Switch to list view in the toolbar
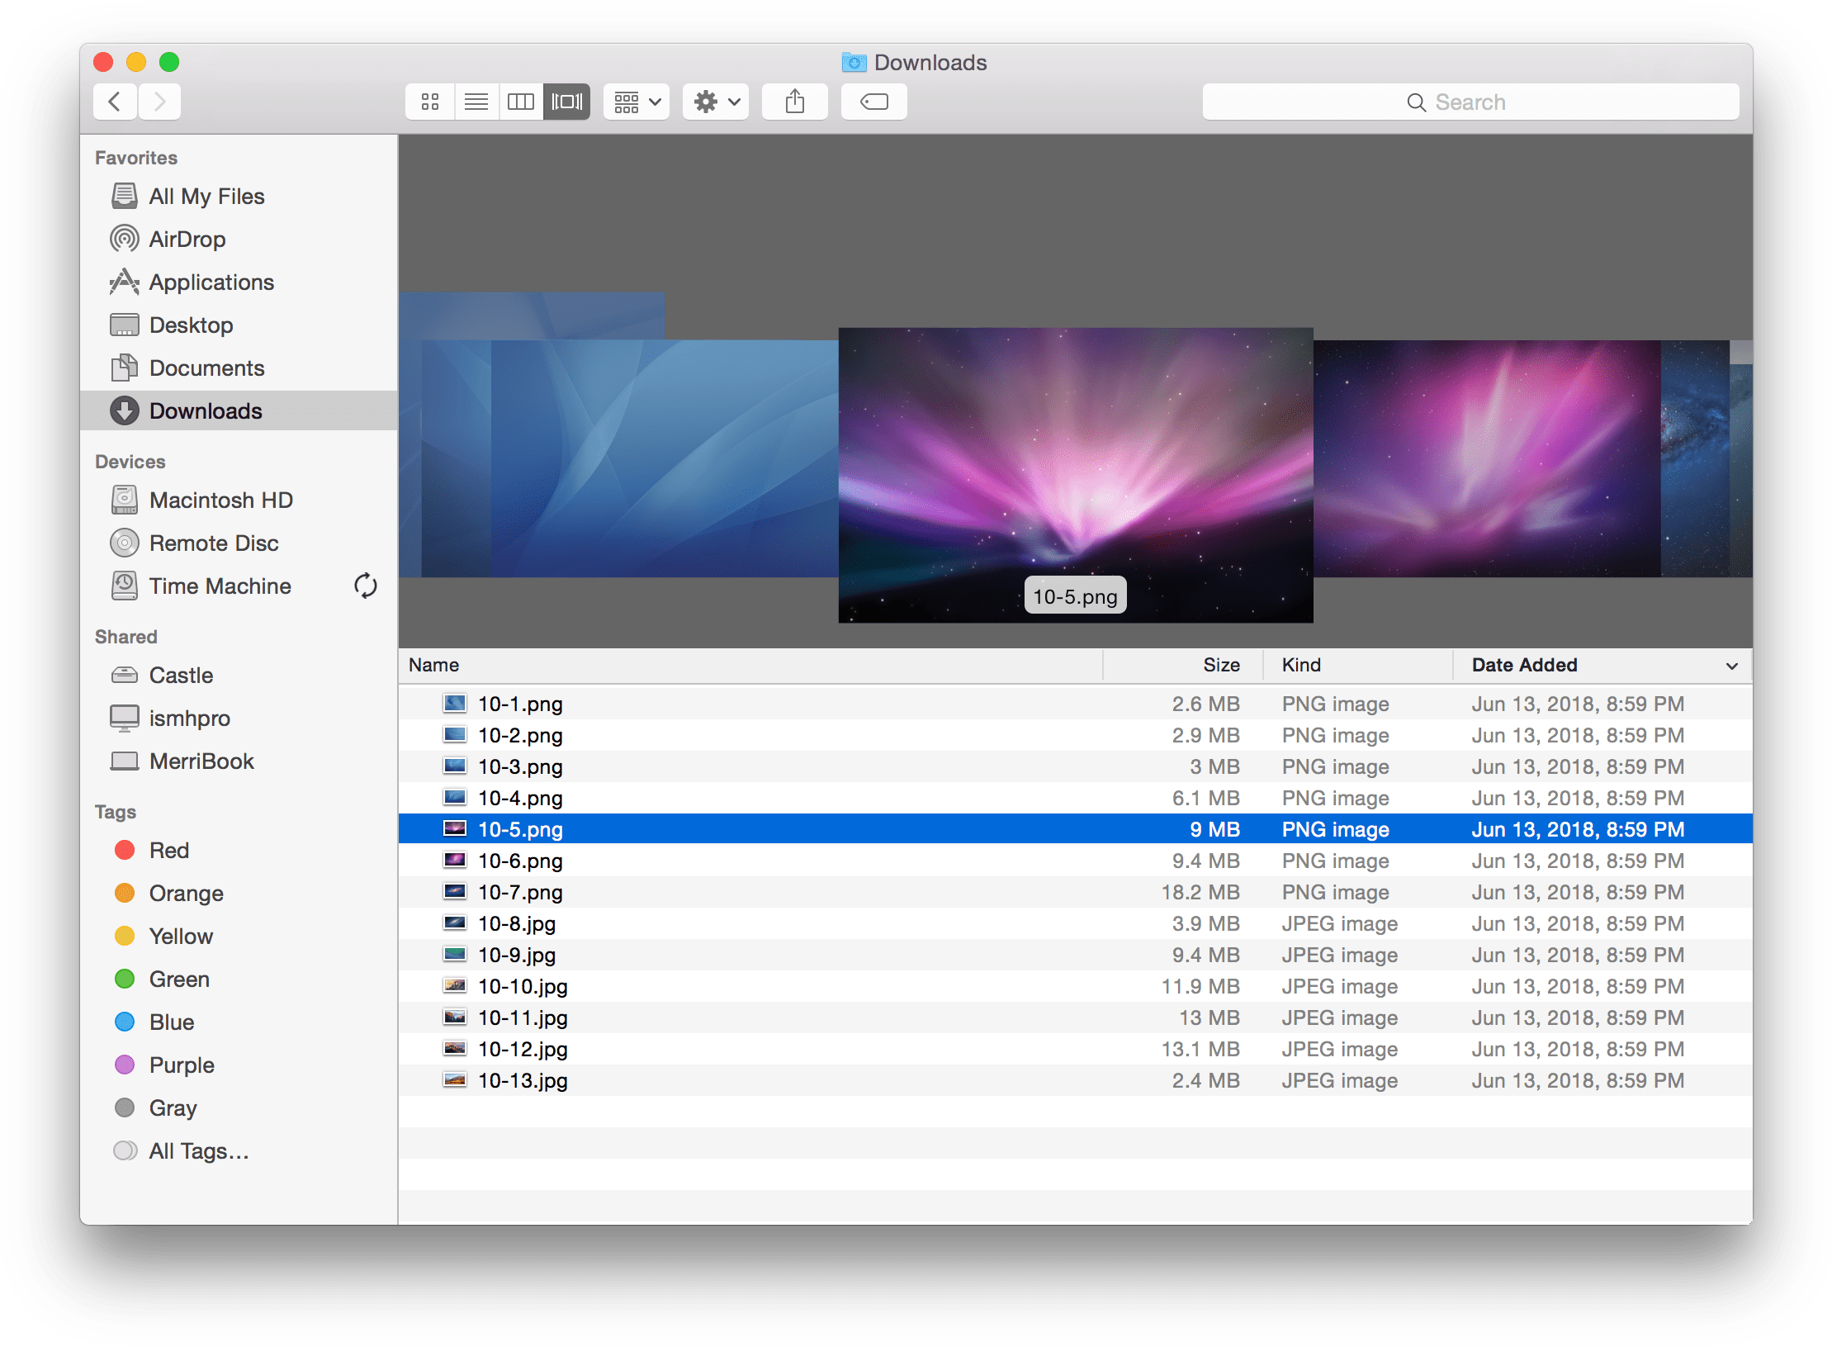The image size is (1832, 1347). point(476,101)
